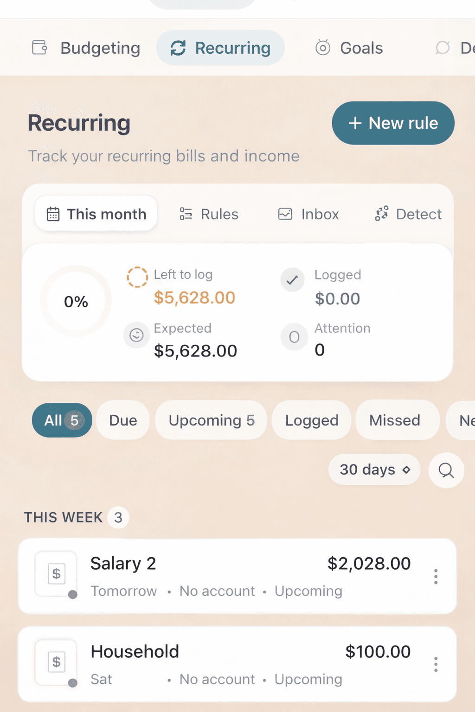Viewport: 475px width, 712px height.
Task: Open search with the magnifying glass icon
Action: click(x=446, y=470)
